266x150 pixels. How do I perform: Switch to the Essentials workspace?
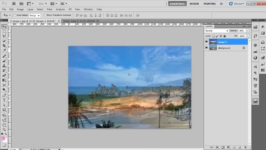[x=177, y=4]
